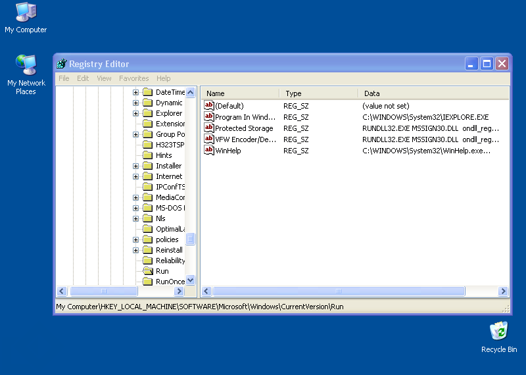
Task: Click the Internet folder icon
Action: (x=147, y=176)
